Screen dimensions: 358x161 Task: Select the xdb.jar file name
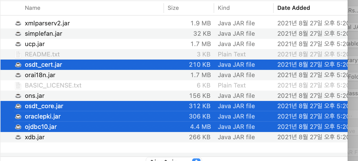point(35,137)
